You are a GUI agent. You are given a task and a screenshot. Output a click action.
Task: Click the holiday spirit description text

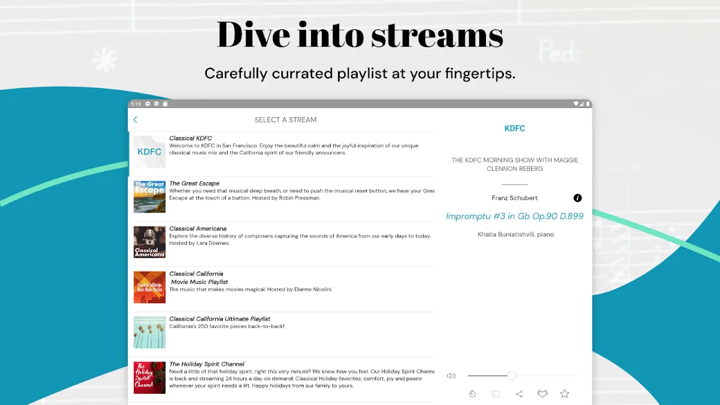[x=302, y=378]
